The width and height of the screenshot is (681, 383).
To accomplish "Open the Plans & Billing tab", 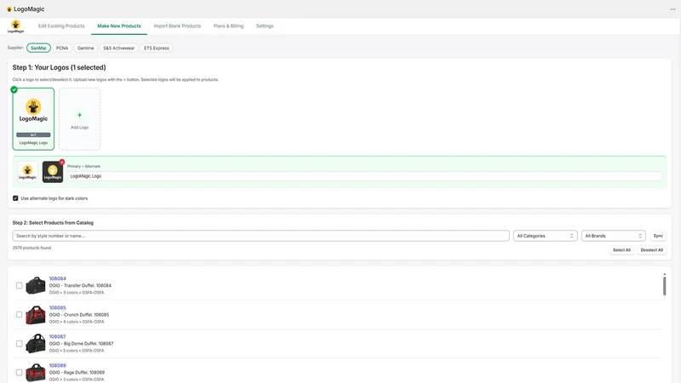I will (228, 26).
